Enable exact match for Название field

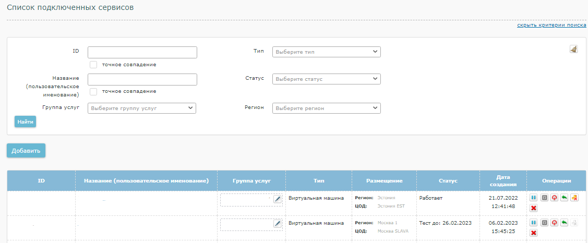point(94,92)
